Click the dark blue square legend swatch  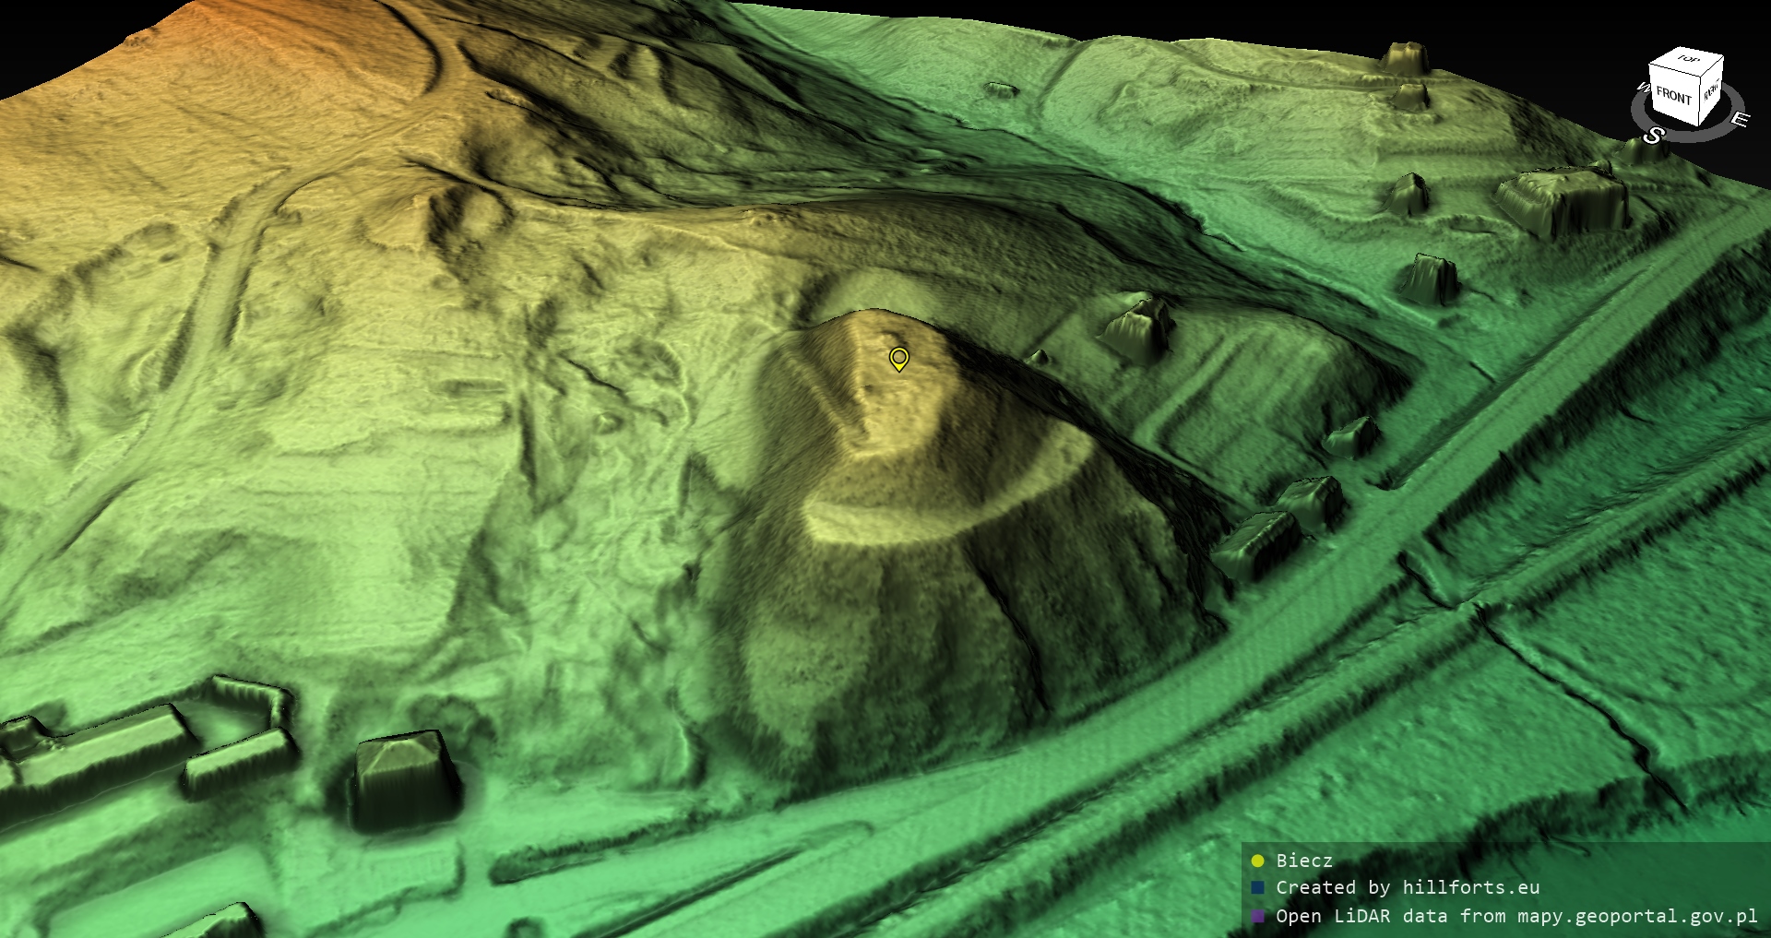pyautogui.click(x=1257, y=888)
